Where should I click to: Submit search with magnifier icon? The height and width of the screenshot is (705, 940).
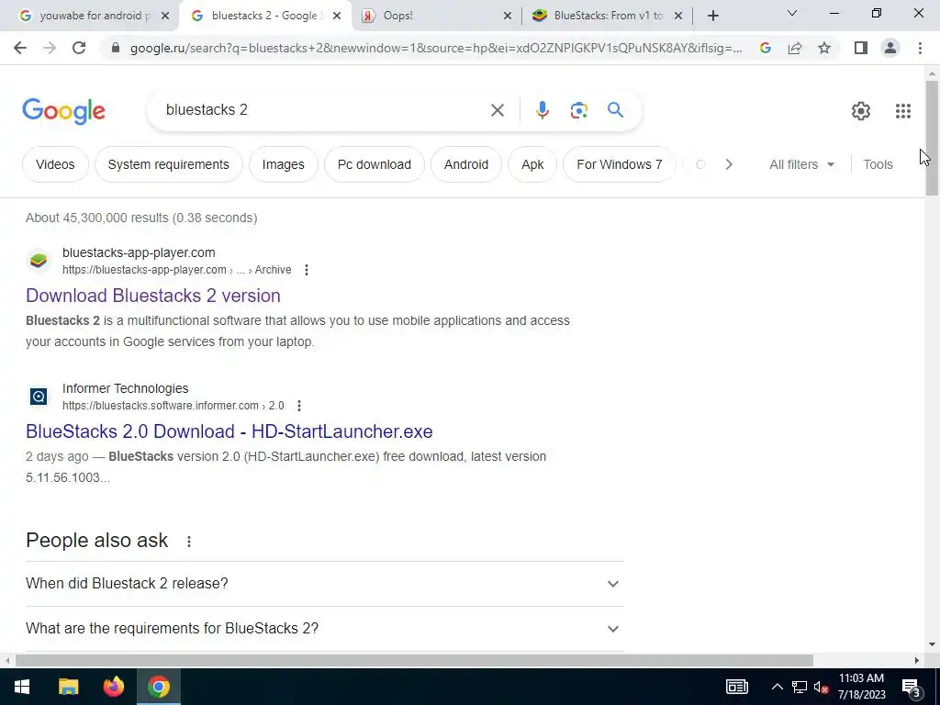(615, 110)
